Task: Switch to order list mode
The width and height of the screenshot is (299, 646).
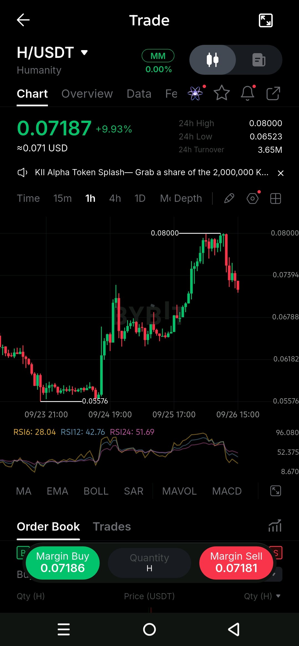Action: [x=259, y=60]
